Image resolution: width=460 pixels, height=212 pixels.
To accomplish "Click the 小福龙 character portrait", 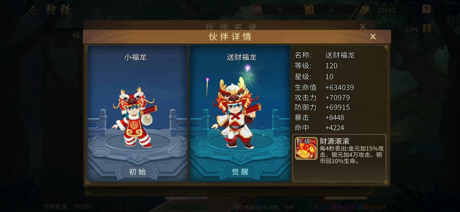I will coord(135,117).
